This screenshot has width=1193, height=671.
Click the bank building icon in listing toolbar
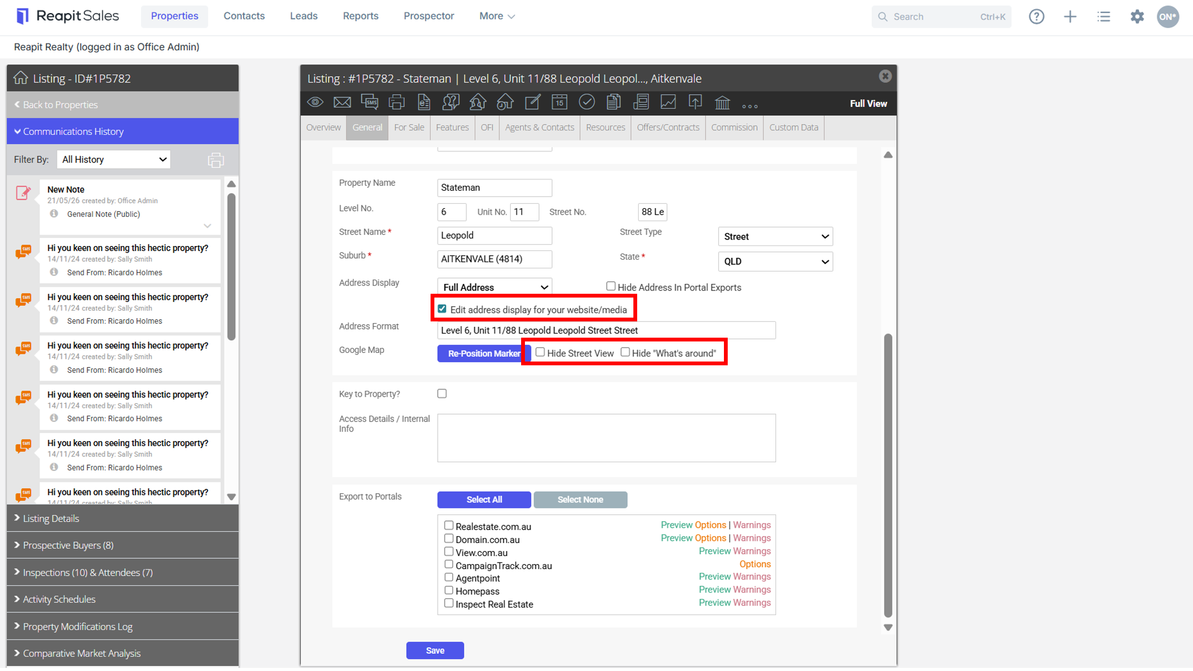click(x=722, y=102)
